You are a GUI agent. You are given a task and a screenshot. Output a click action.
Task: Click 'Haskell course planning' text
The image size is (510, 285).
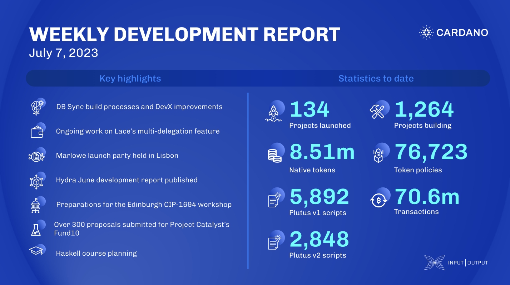(96, 254)
